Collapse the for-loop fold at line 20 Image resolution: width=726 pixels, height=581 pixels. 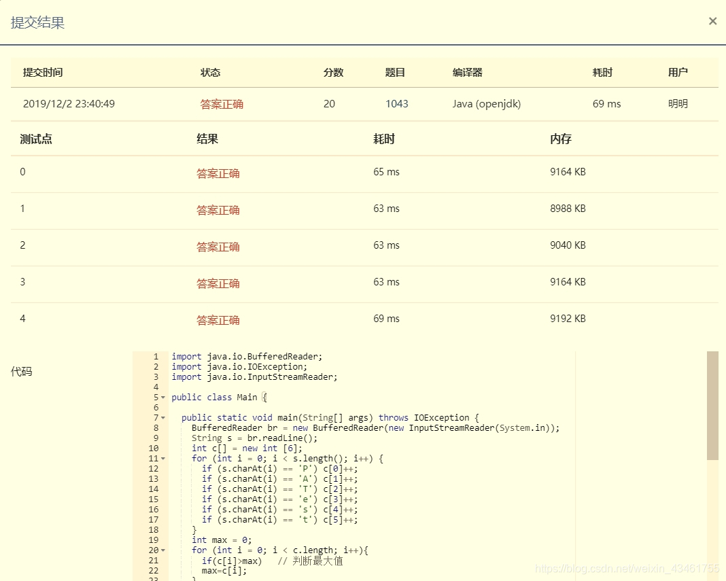coord(163,550)
